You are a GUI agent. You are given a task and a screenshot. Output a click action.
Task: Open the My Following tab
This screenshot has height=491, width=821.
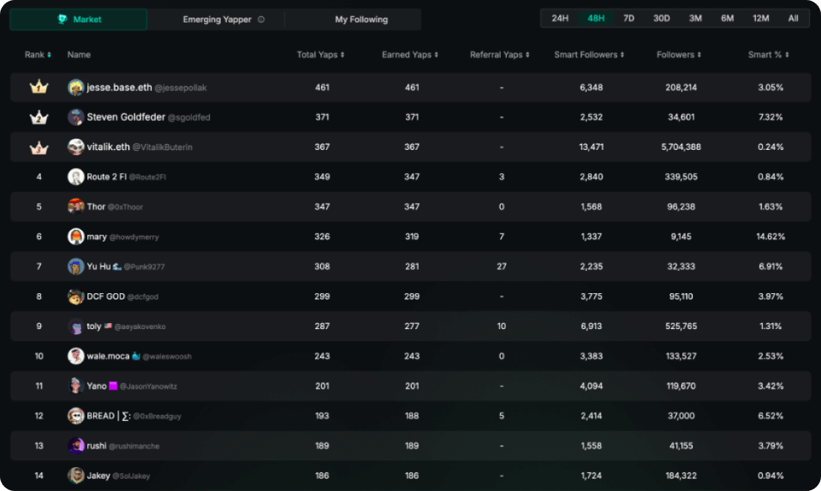click(x=361, y=19)
